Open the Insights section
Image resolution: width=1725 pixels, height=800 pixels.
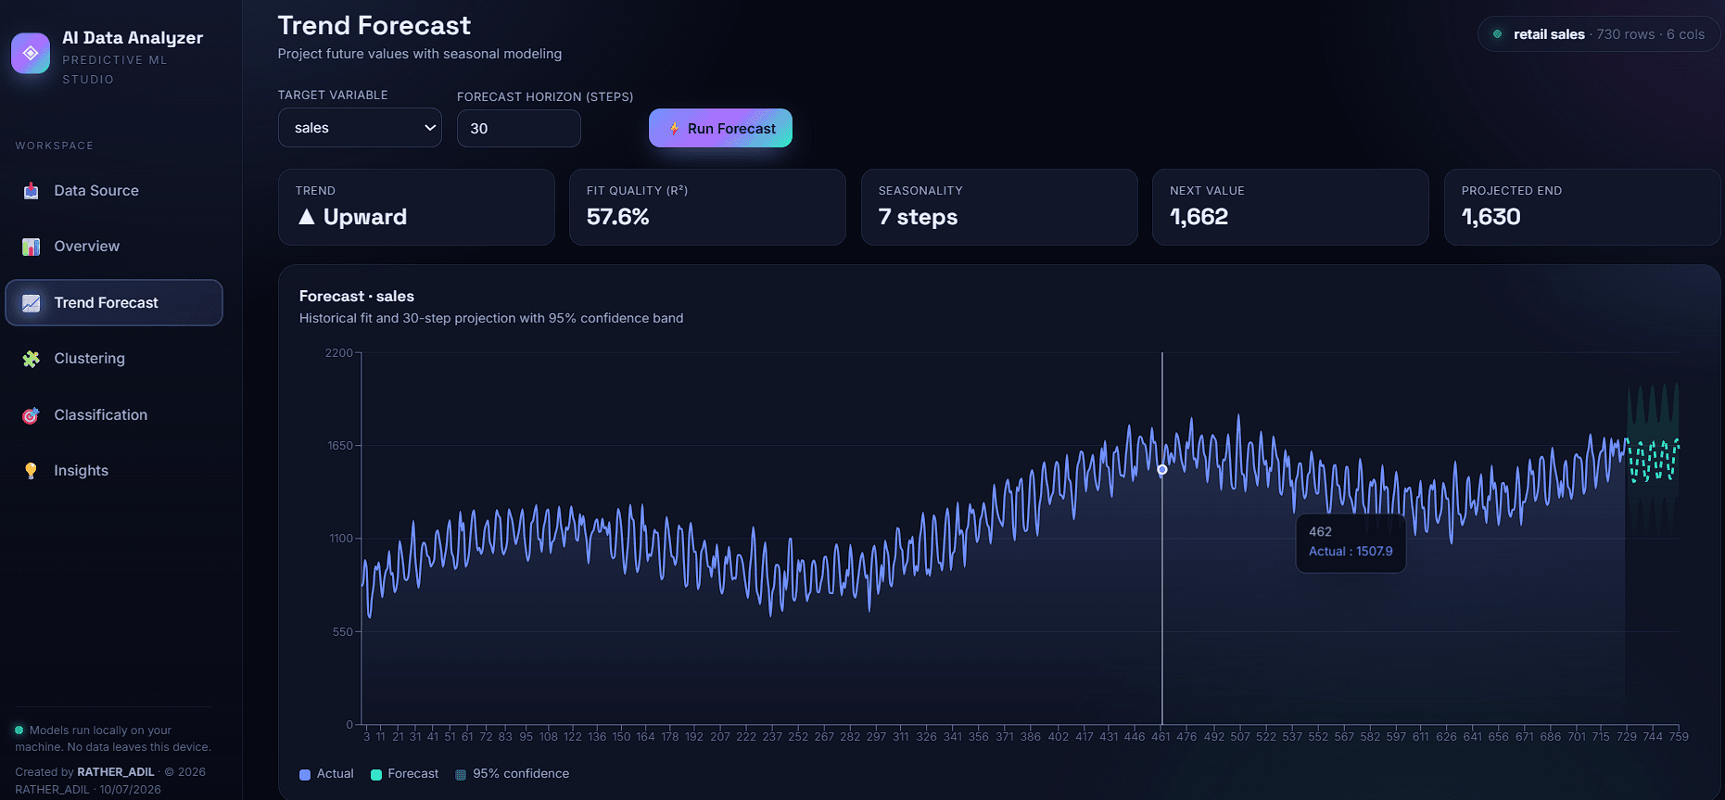(x=114, y=471)
